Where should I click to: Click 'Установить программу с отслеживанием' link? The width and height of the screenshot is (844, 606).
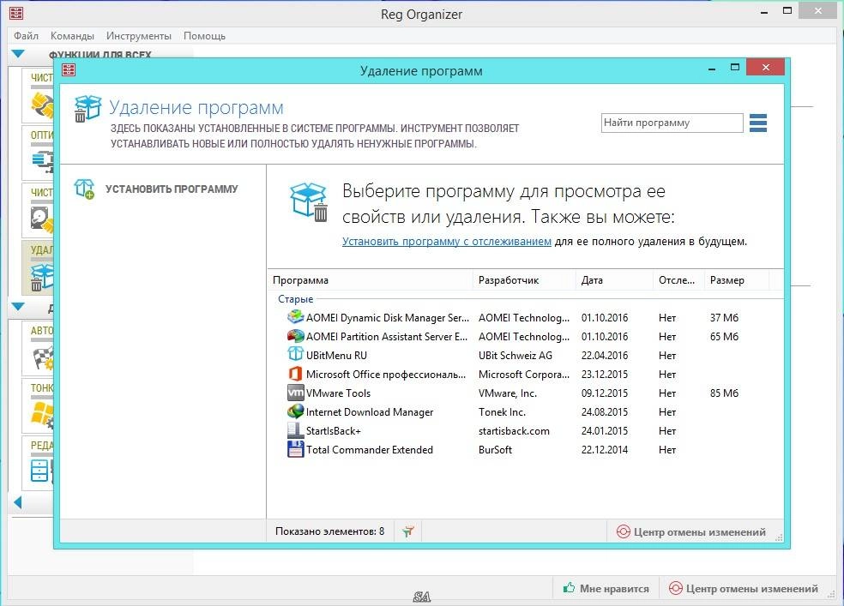tap(447, 242)
